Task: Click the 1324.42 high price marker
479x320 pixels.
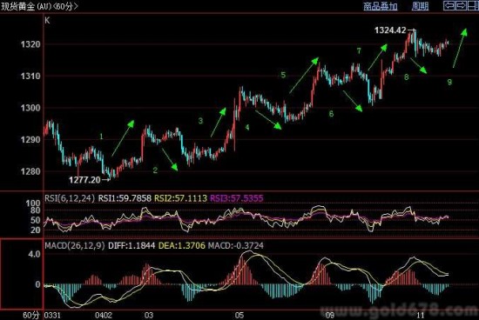Action: (x=390, y=30)
